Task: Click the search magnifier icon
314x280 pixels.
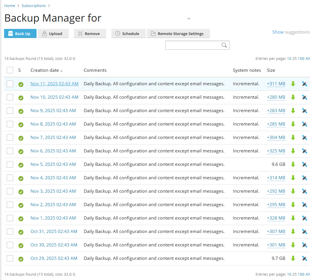Action: pyautogui.click(x=224, y=45)
